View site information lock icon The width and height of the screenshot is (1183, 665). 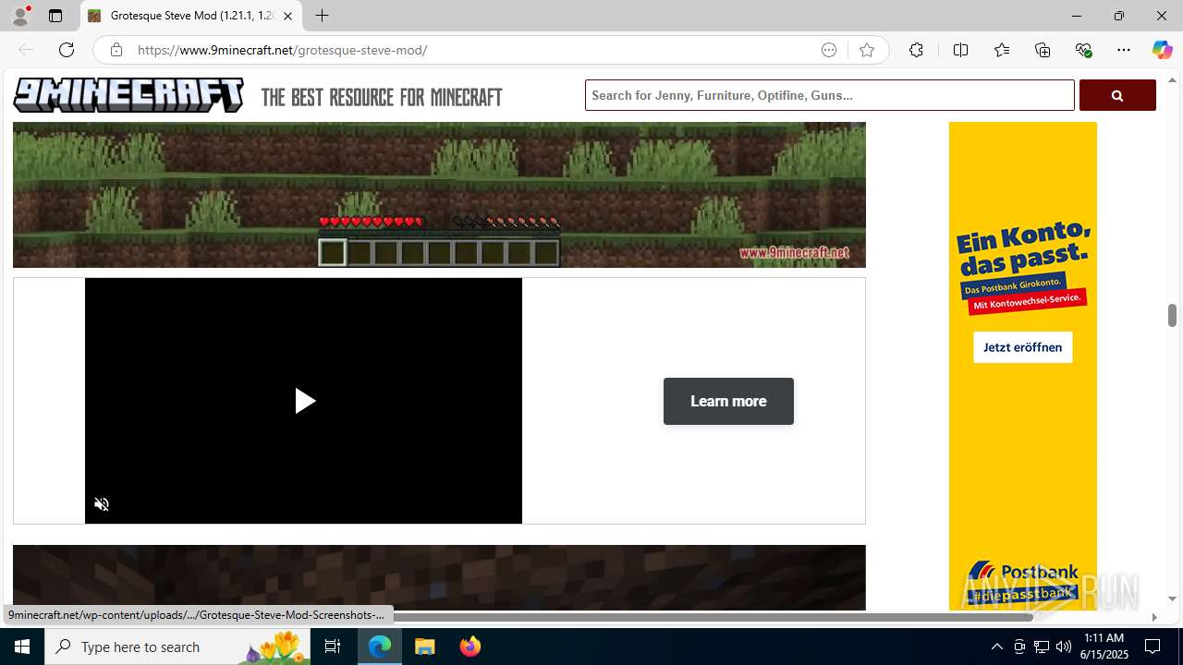(x=116, y=50)
